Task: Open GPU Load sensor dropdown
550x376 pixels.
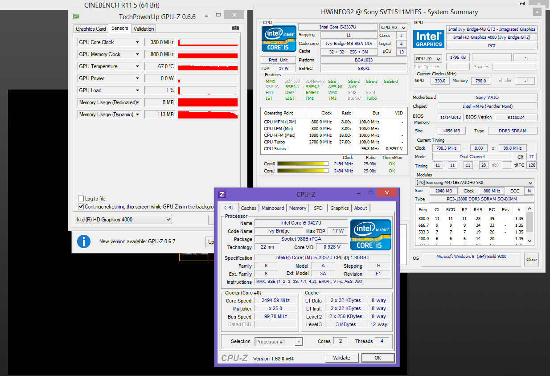Action: click(138, 90)
